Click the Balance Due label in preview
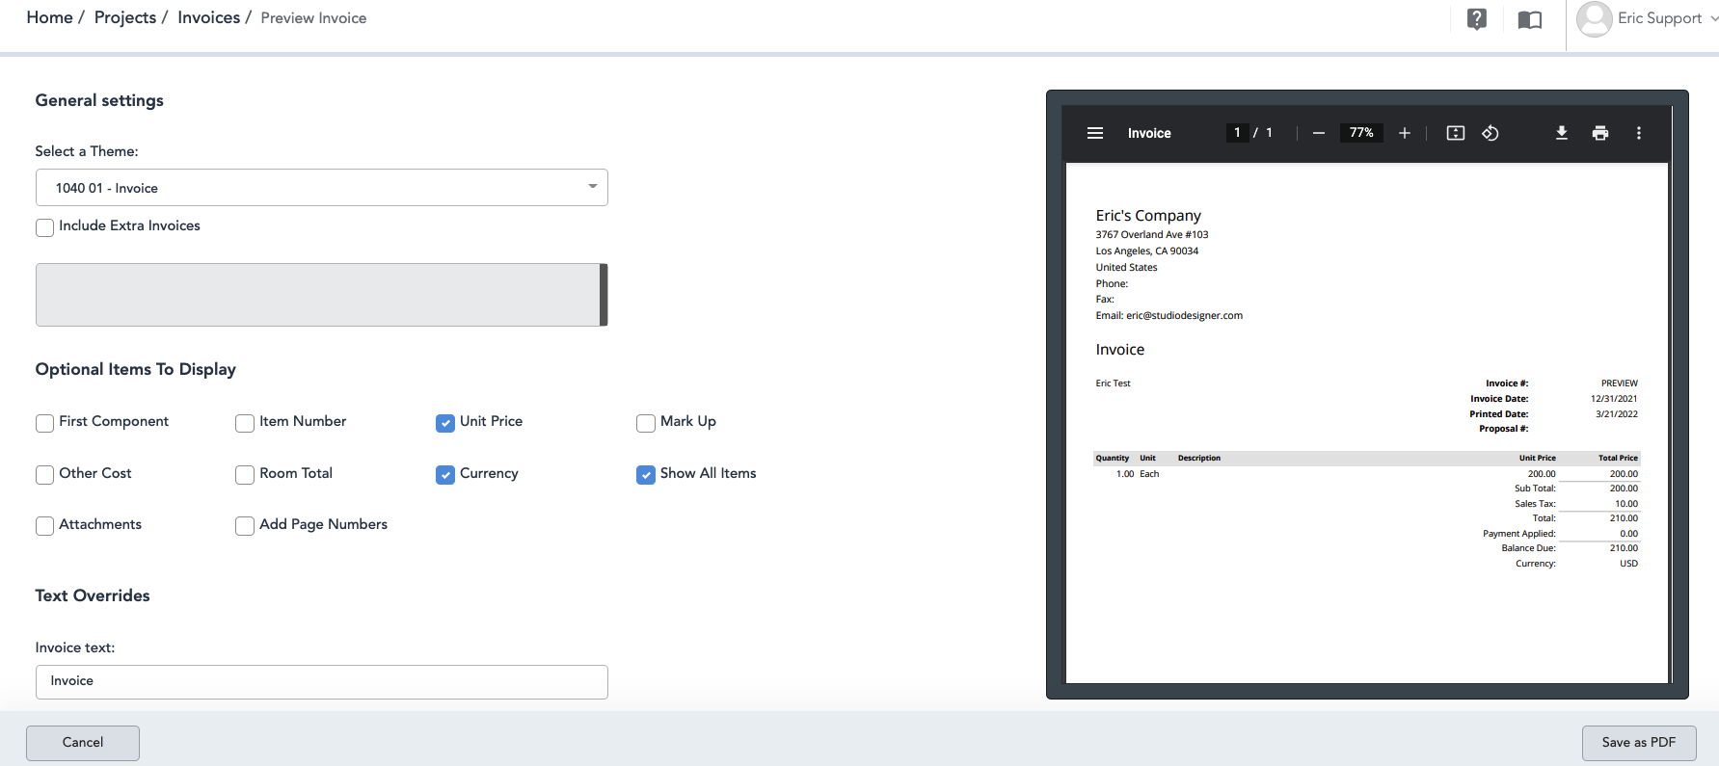Viewport: 1719px width, 766px height. coord(1528,548)
